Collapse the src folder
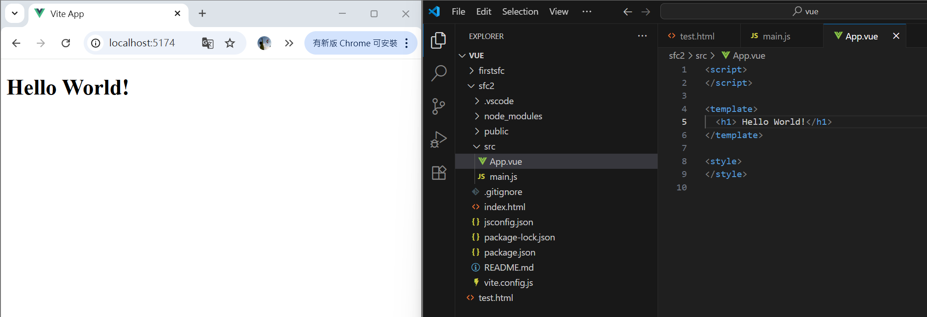This screenshot has height=317, width=927. coord(489,146)
